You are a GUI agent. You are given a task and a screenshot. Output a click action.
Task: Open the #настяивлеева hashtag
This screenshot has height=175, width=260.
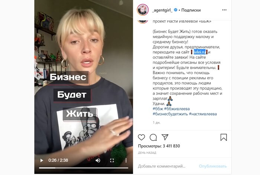203,114
